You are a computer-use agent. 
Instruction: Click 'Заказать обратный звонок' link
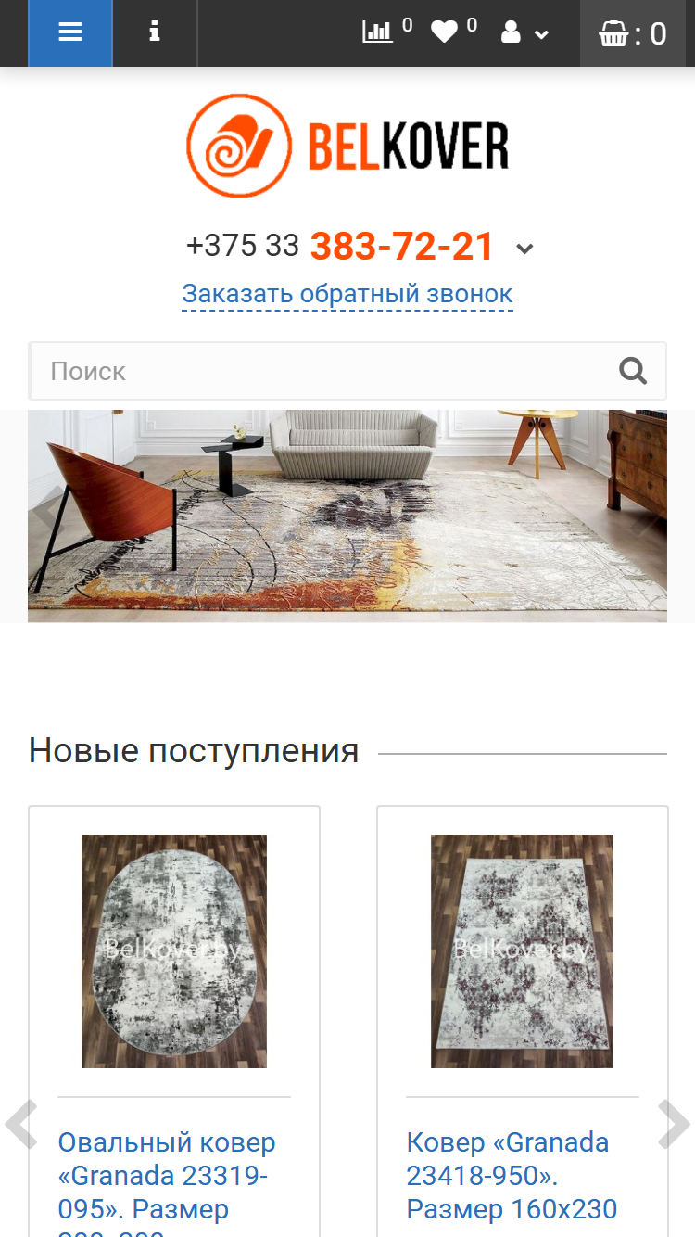pos(347,294)
